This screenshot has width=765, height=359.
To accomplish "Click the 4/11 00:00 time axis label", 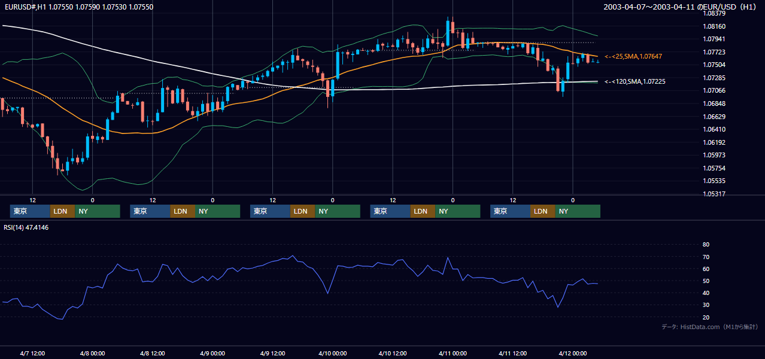I will pos(453,354).
